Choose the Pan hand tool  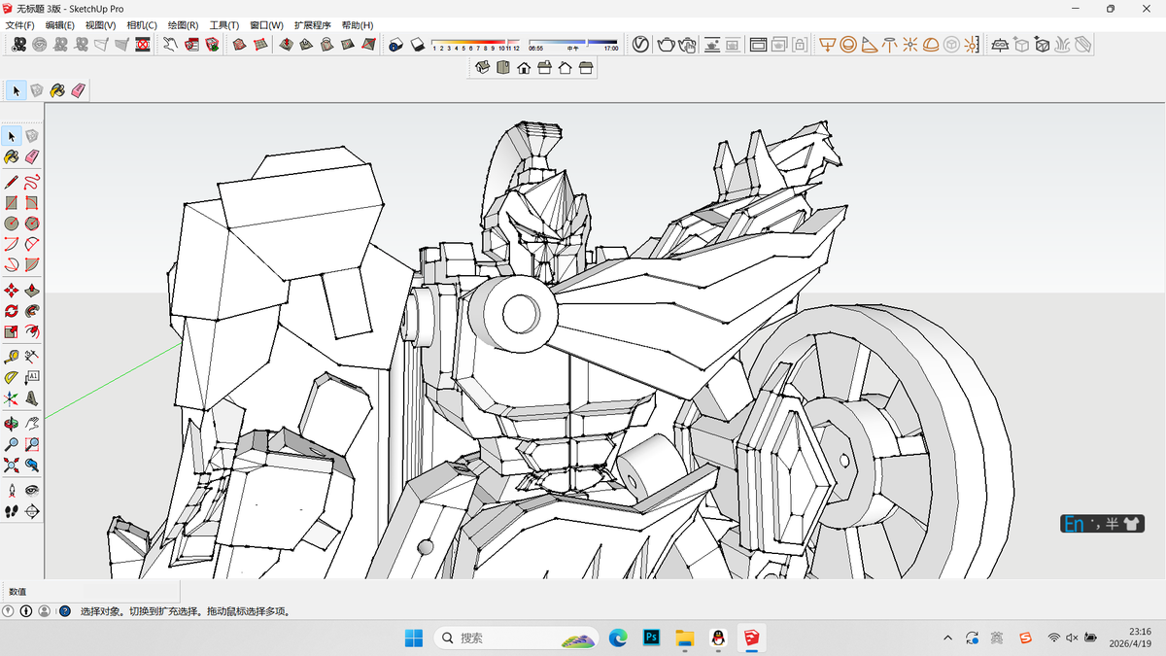tap(32, 424)
